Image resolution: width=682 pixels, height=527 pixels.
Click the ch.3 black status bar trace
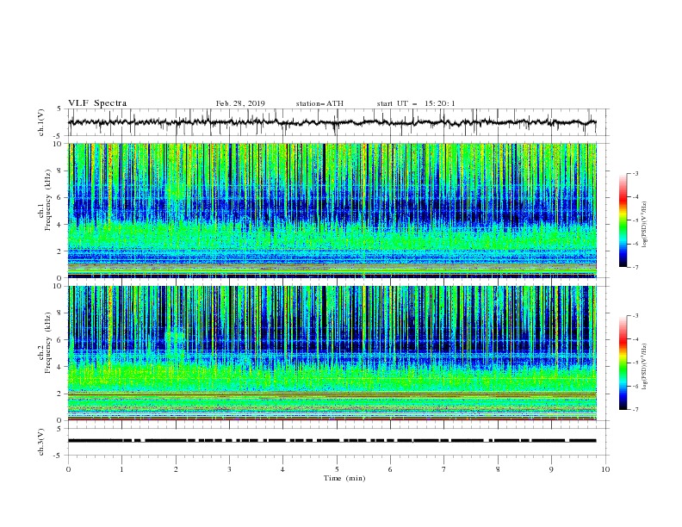point(332,441)
